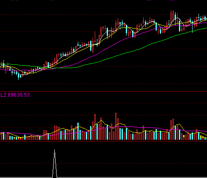Select the rightmost cyan candlestick

pos(205,18)
